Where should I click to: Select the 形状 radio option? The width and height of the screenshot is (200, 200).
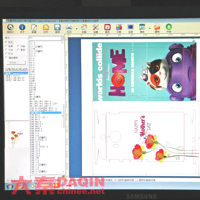click(9, 54)
